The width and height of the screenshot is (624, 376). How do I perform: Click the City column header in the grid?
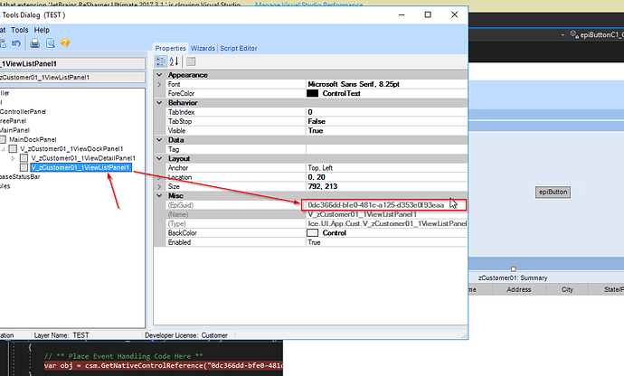567,289
